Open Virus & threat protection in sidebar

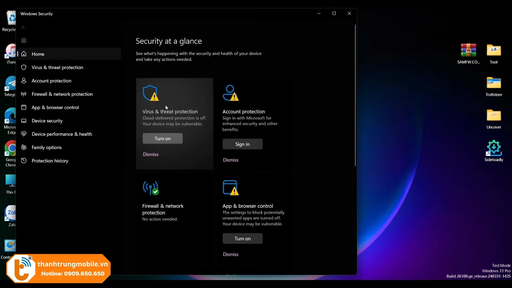click(57, 67)
